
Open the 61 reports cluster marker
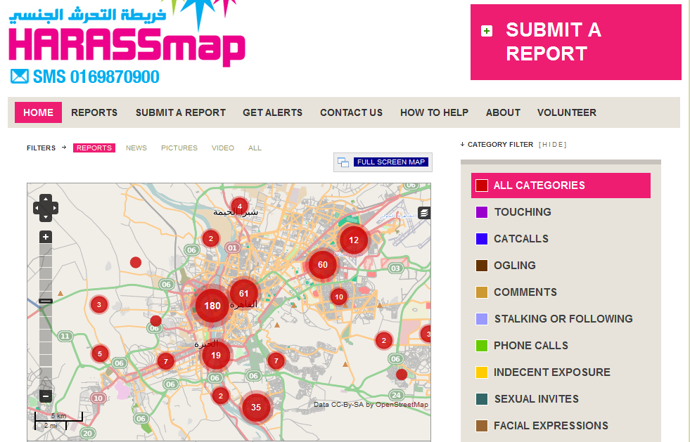[244, 293]
